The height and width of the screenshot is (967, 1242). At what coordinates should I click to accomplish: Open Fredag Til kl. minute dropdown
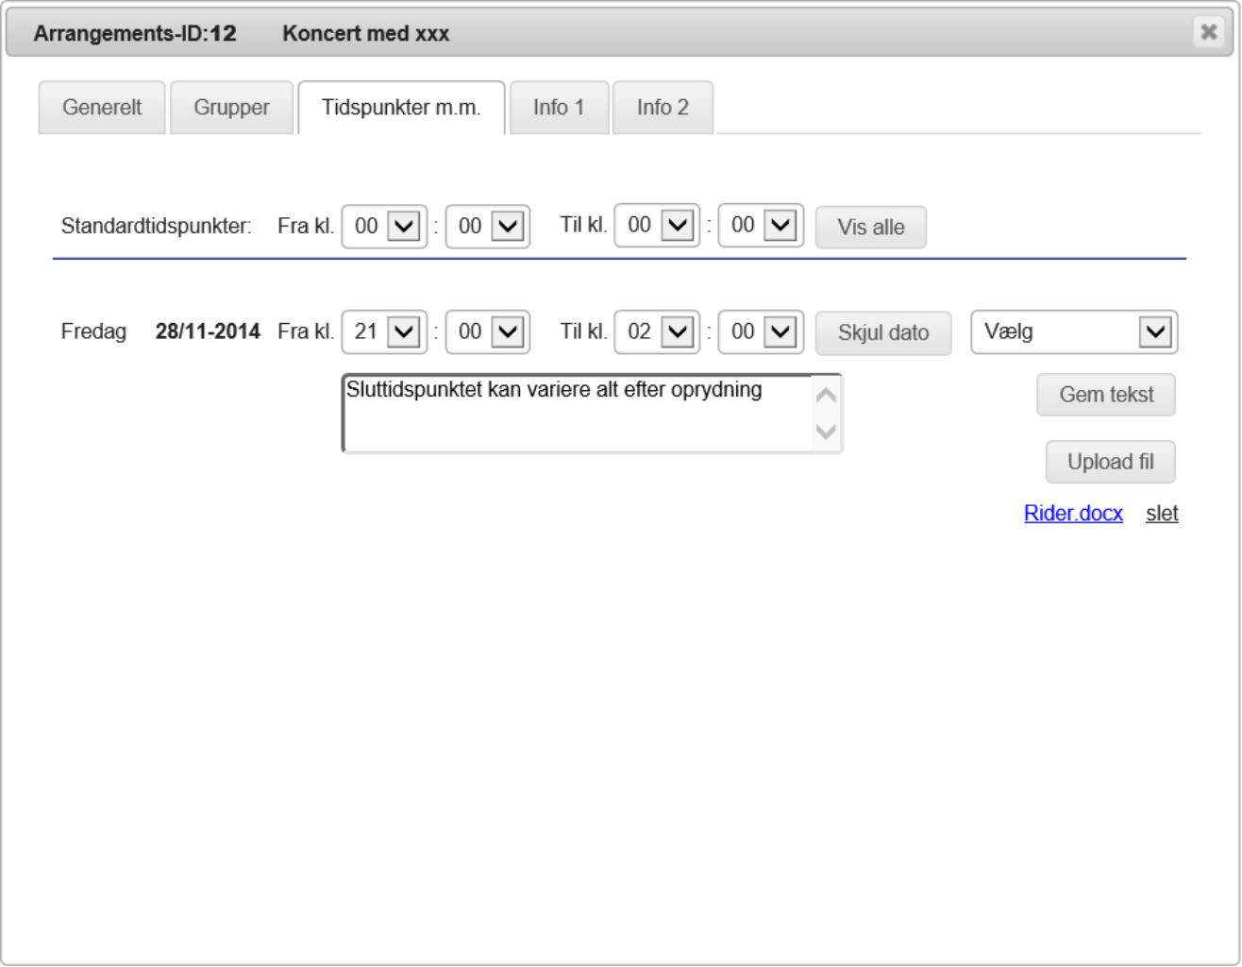[761, 332]
